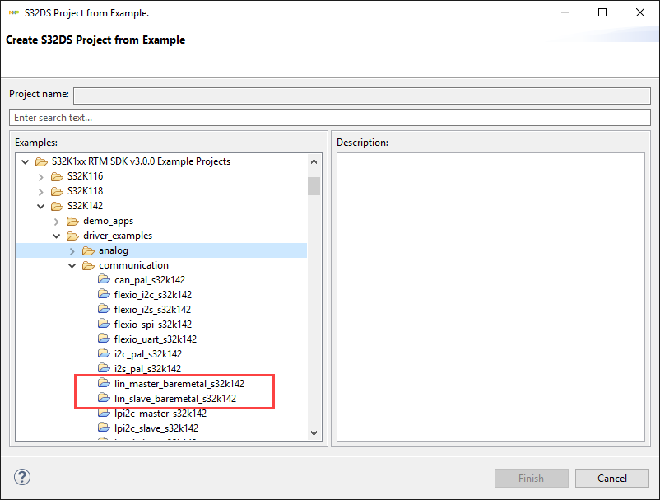Select the S32K118 label
Viewport: 660px width, 500px height.
click(85, 191)
